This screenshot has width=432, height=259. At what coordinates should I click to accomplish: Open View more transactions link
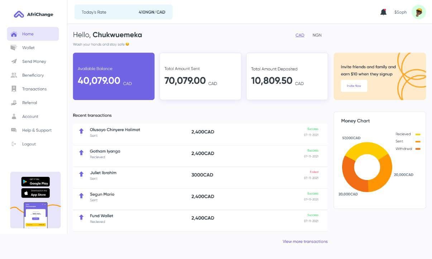pos(305,241)
